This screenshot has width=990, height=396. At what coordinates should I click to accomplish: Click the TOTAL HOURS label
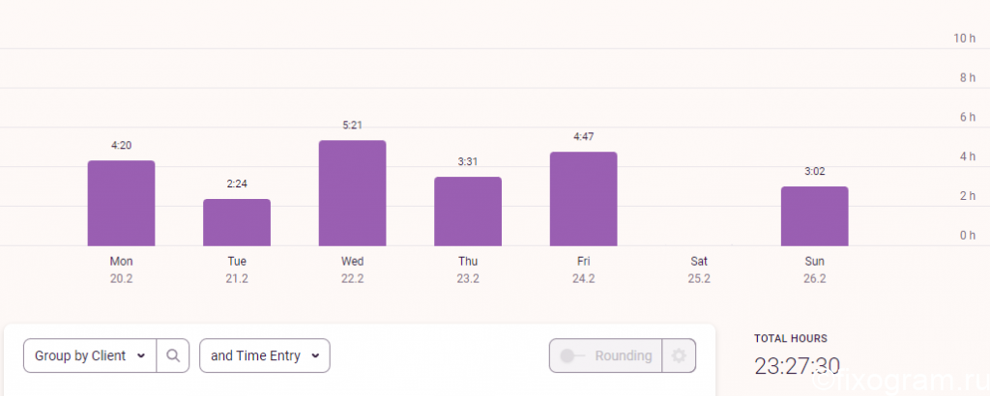pyautogui.click(x=791, y=339)
